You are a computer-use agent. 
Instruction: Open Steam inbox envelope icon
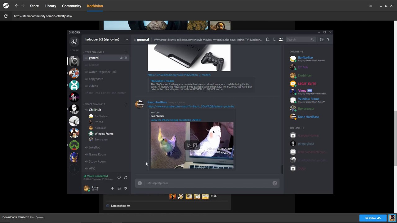(371, 6)
